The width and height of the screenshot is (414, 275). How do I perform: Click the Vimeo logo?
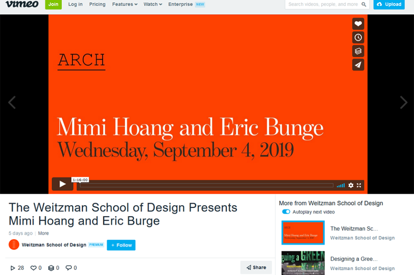coord(22,4)
